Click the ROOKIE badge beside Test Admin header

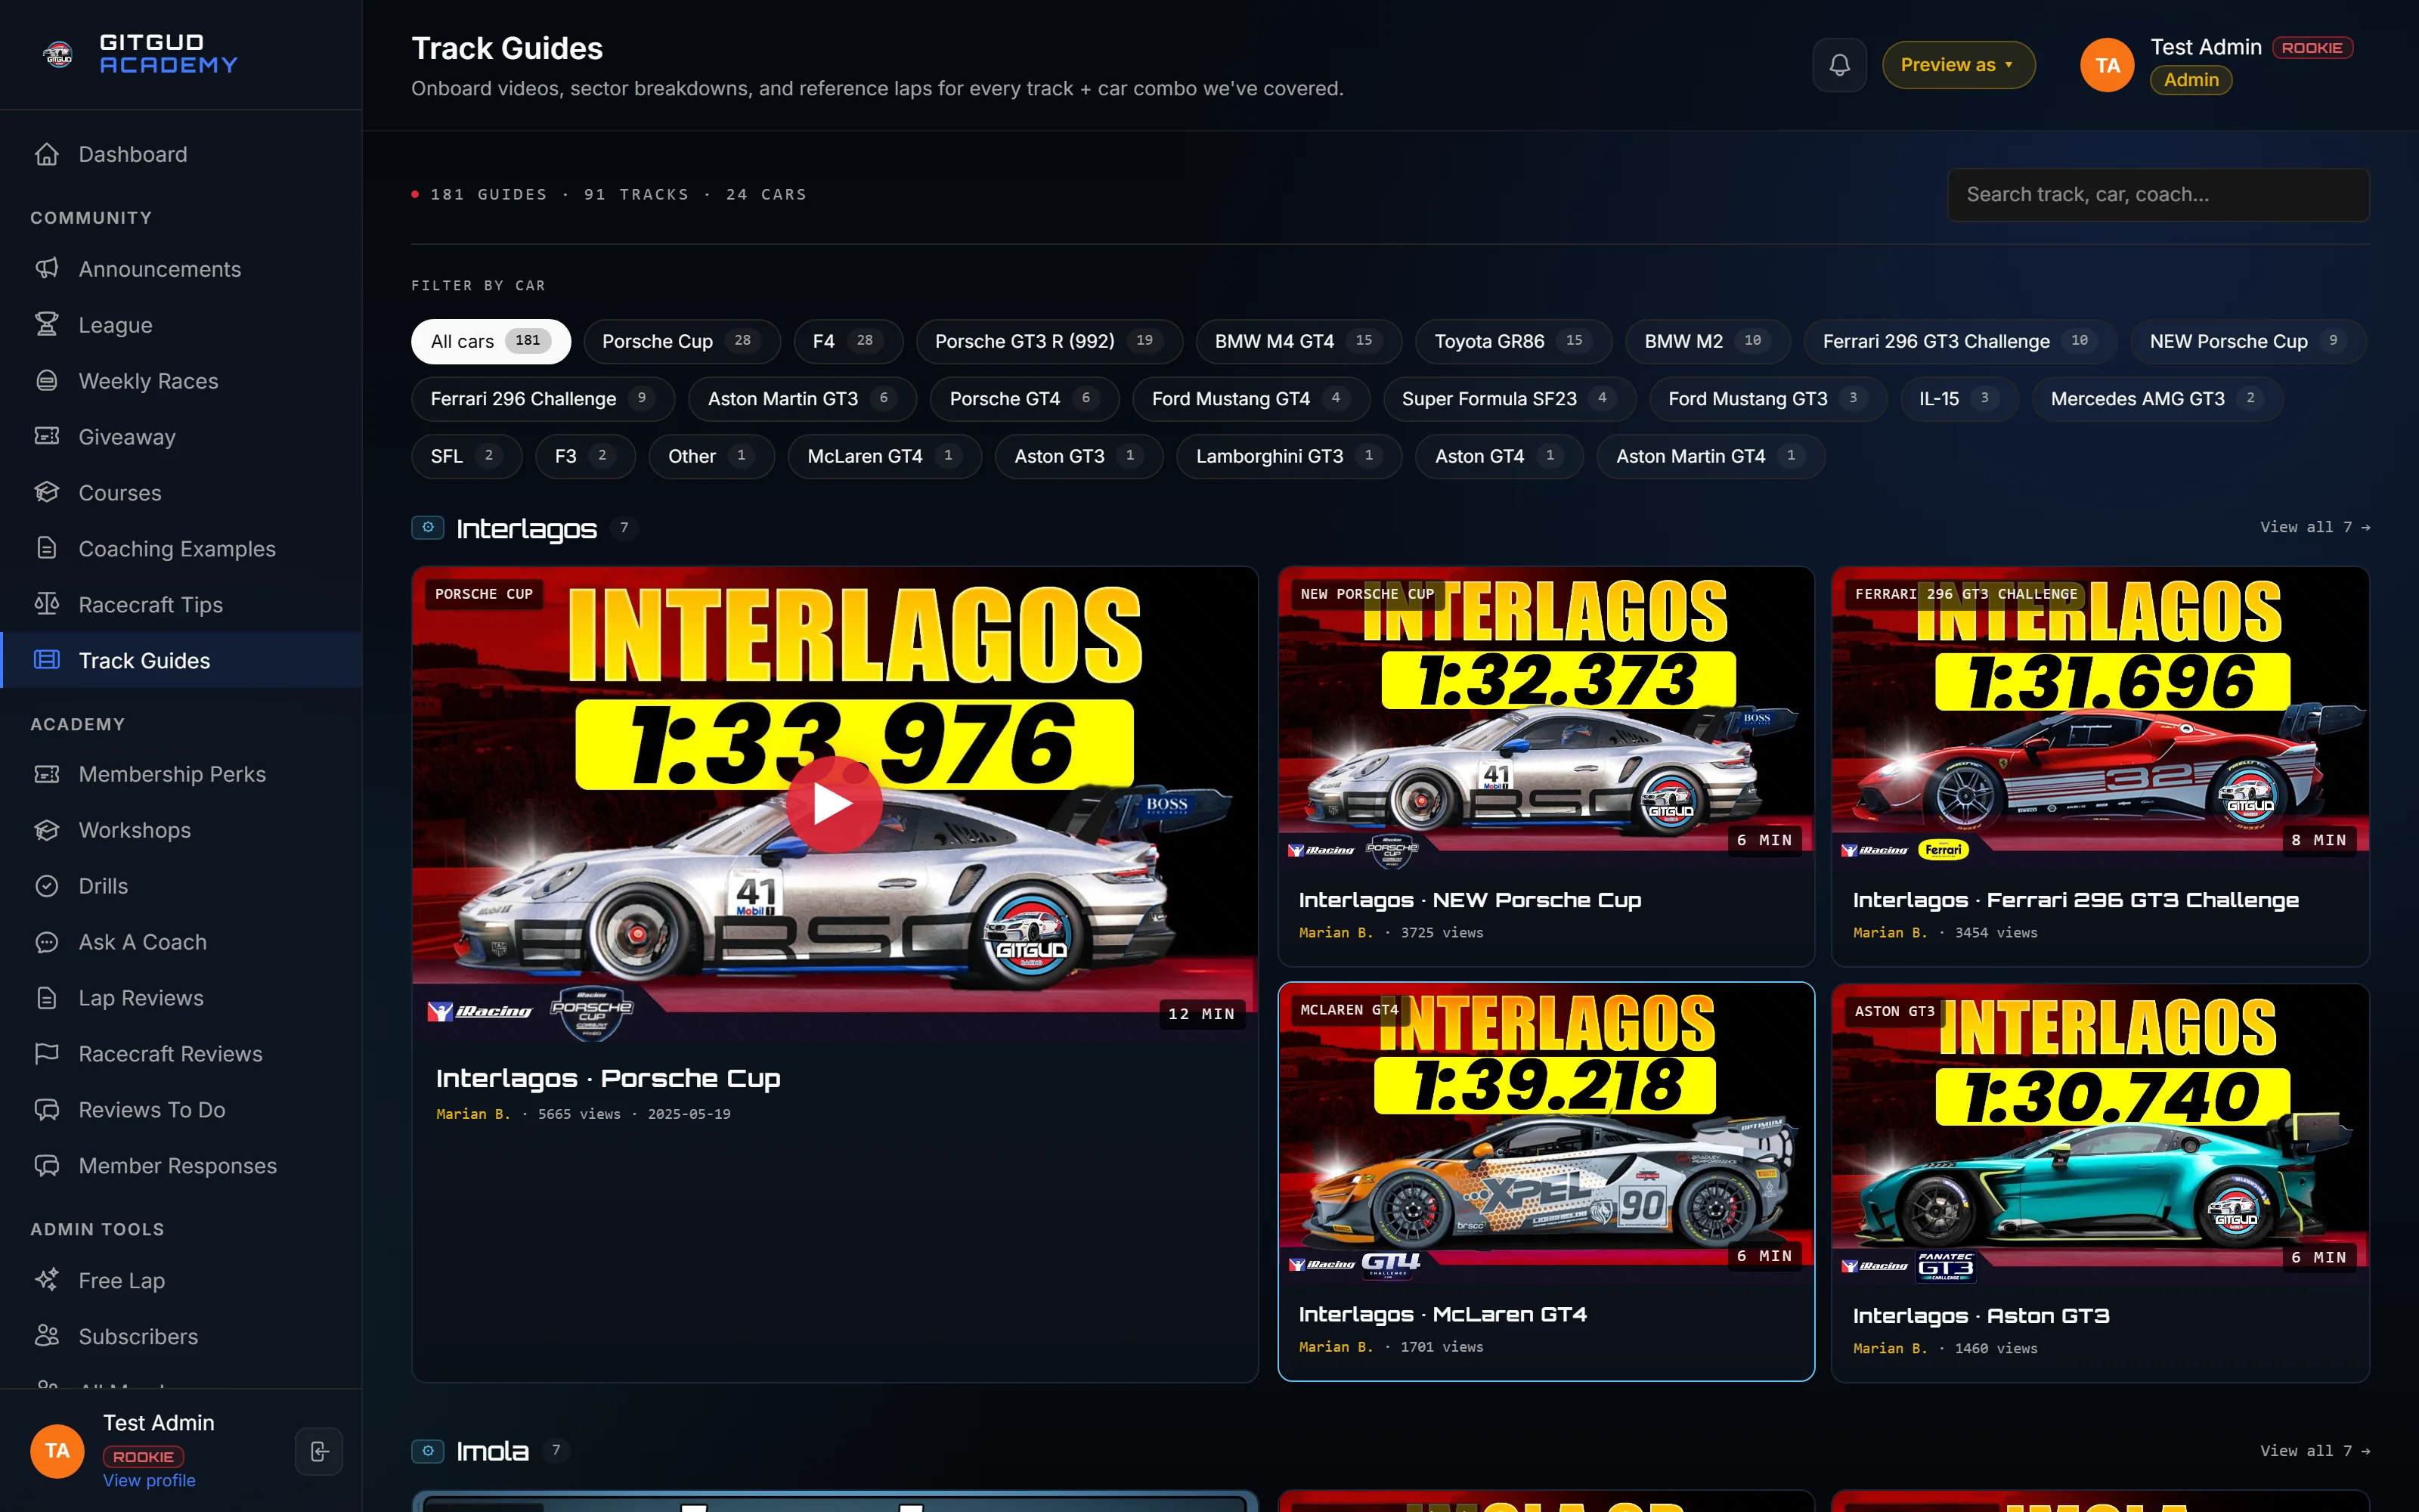point(2312,48)
